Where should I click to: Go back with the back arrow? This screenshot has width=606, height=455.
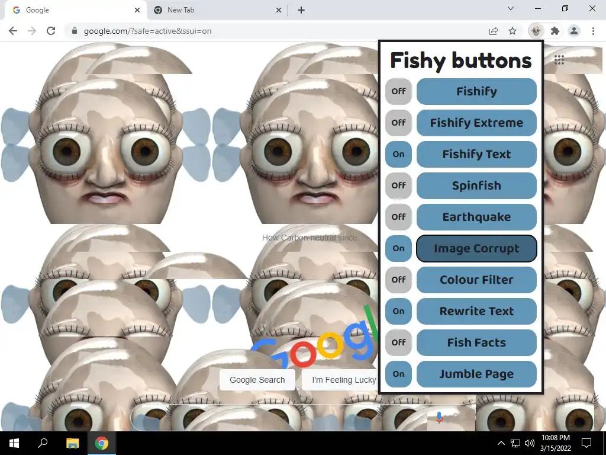(13, 31)
